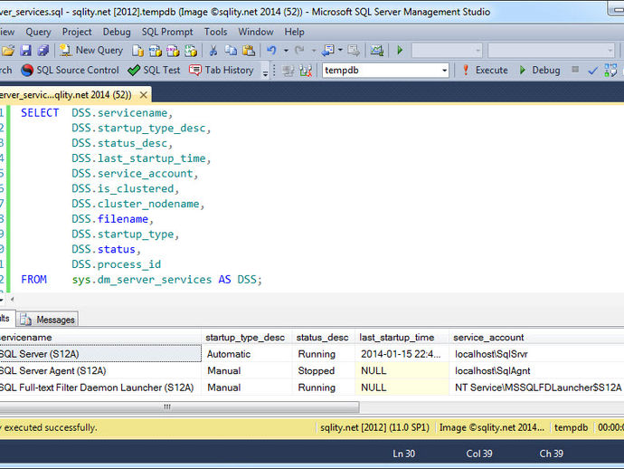Cut selection with the scissors icon
This screenshot has height=469, width=624.
(x=213, y=50)
